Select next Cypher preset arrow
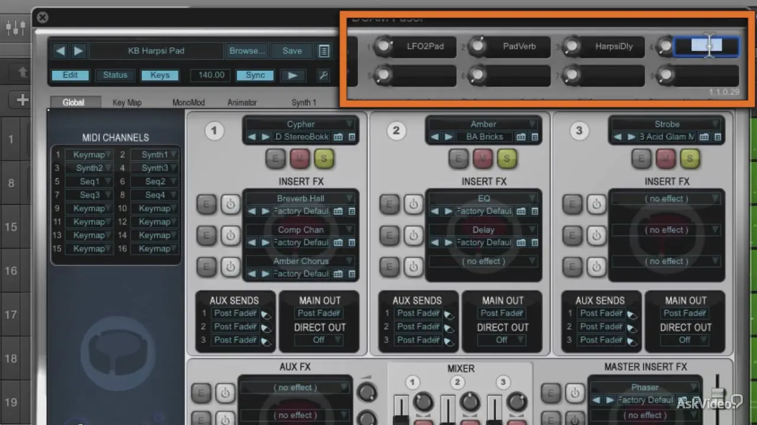Viewport: 757px width, 425px height. coord(264,137)
